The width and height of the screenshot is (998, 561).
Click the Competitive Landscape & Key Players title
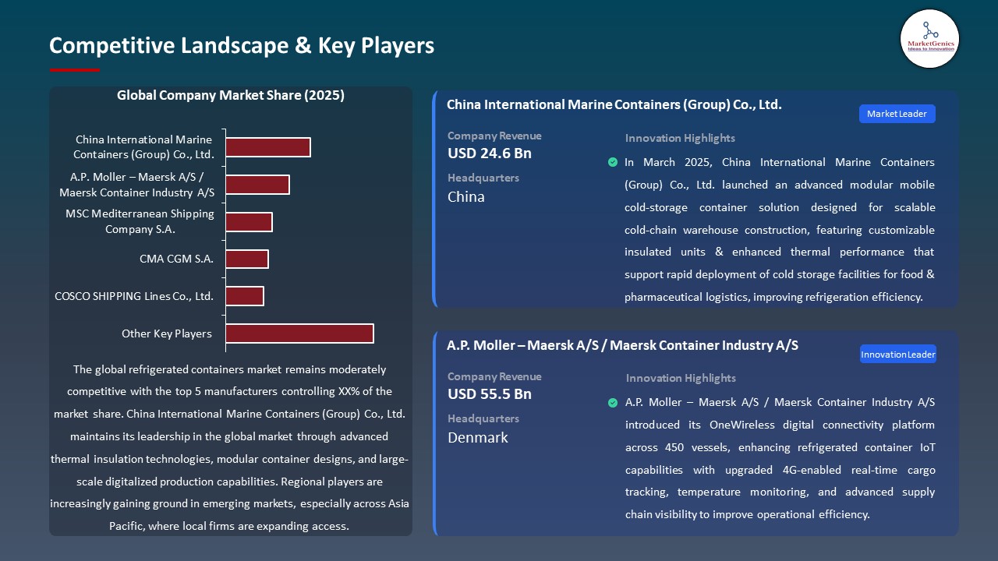click(242, 45)
